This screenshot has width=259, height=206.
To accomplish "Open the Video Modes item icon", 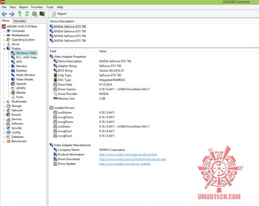I will pos(13,79).
